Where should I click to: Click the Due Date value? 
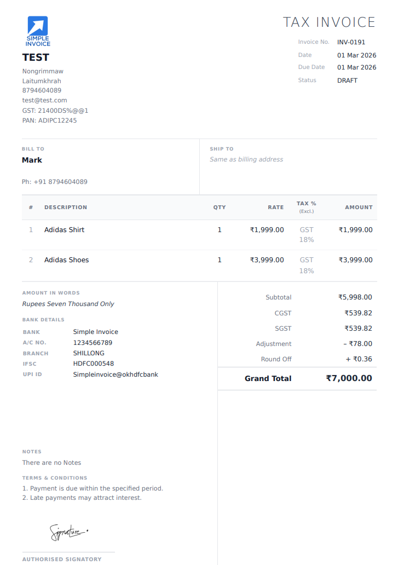(356, 67)
